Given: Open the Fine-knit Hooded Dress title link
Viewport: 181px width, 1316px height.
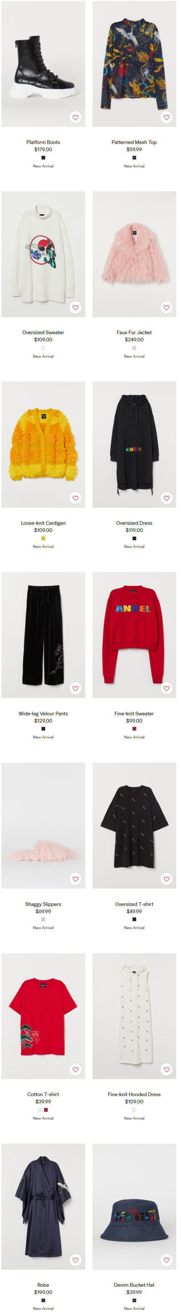Looking at the screenshot, I should [134, 1094].
